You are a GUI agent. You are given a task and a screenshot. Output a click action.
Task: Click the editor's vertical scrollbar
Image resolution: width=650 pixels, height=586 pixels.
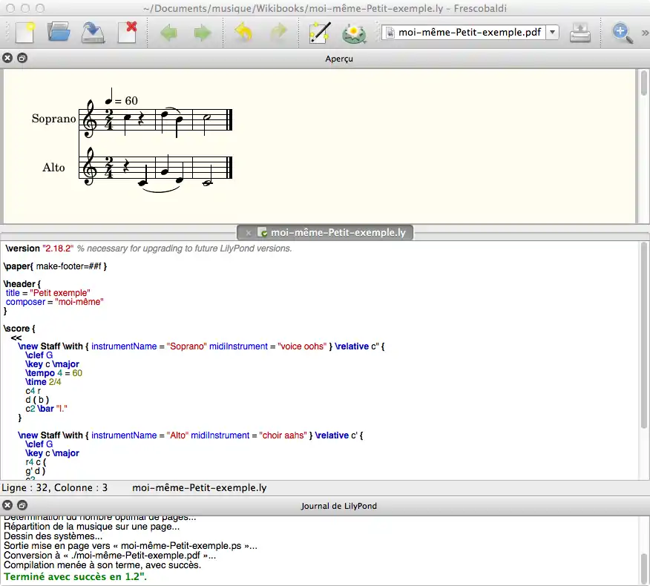pyautogui.click(x=643, y=334)
